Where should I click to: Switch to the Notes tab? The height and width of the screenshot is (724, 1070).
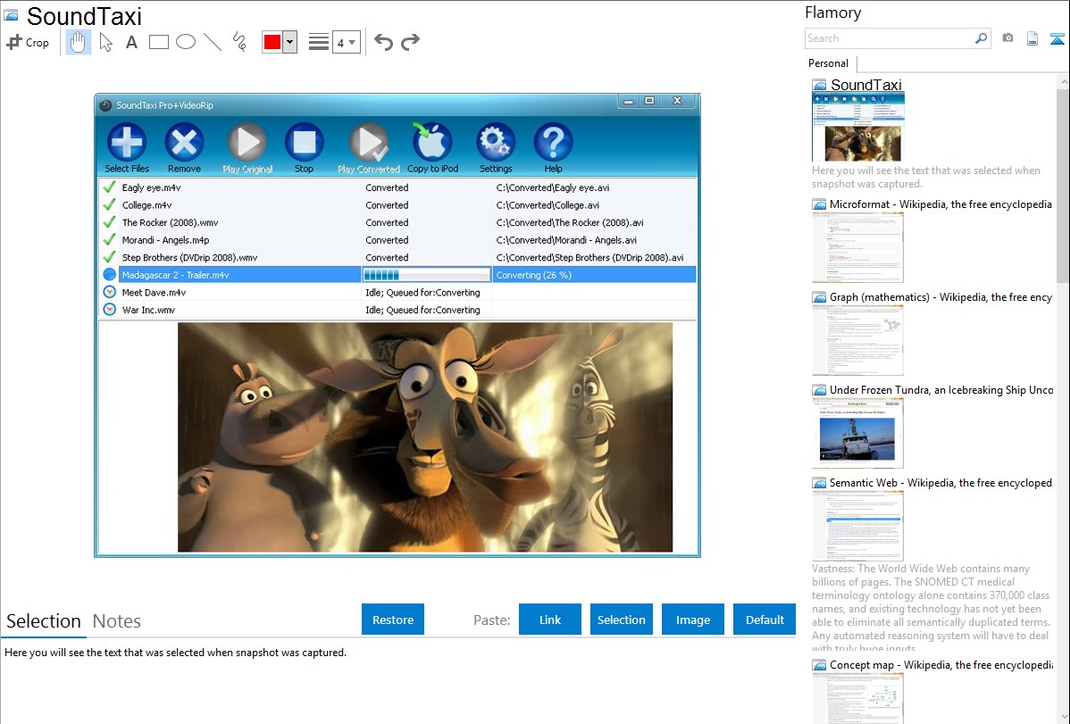point(117,621)
